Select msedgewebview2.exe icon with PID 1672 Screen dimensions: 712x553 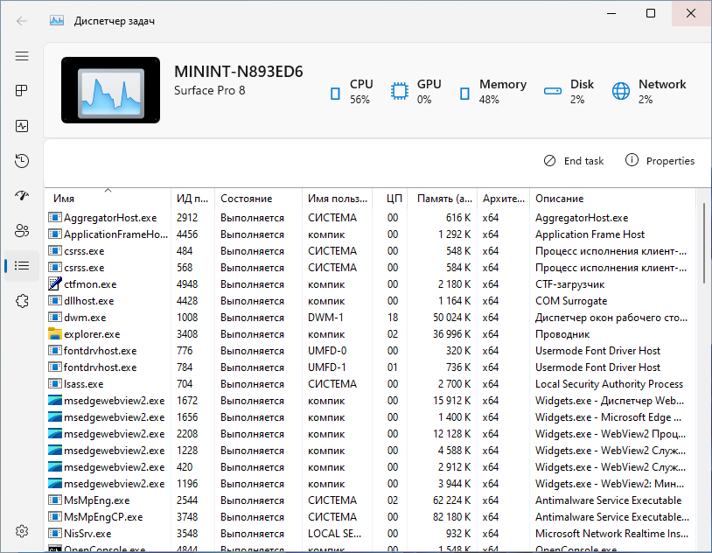pyautogui.click(x=54, y=401)
